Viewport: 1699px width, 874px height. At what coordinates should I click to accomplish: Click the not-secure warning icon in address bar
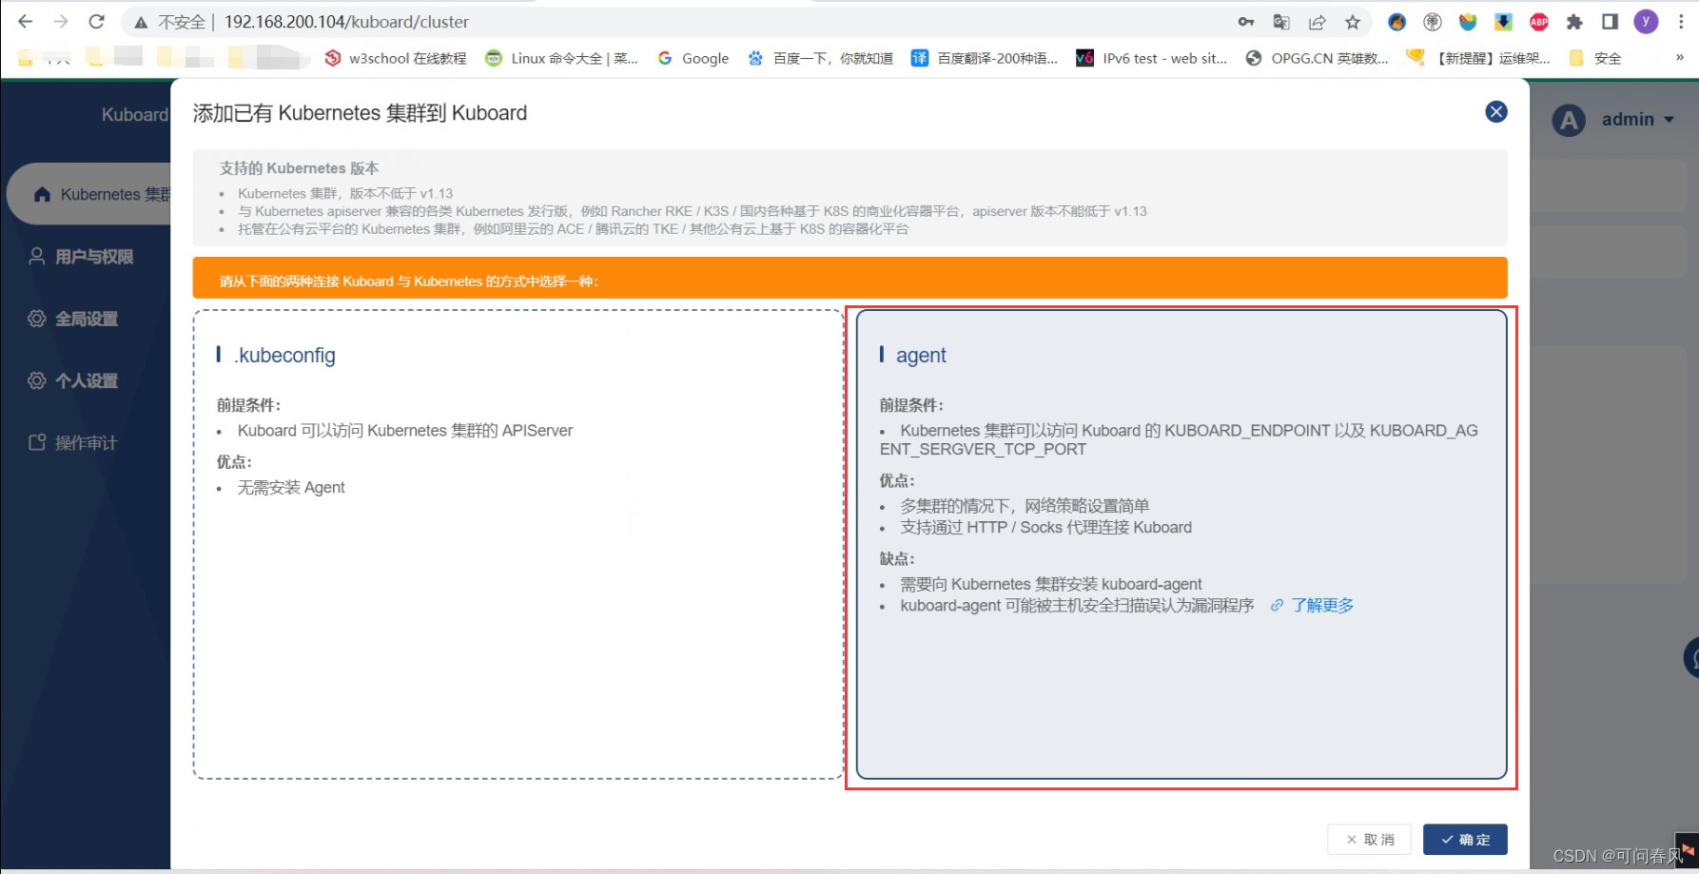pyautogui.click(x=141, y=22)
